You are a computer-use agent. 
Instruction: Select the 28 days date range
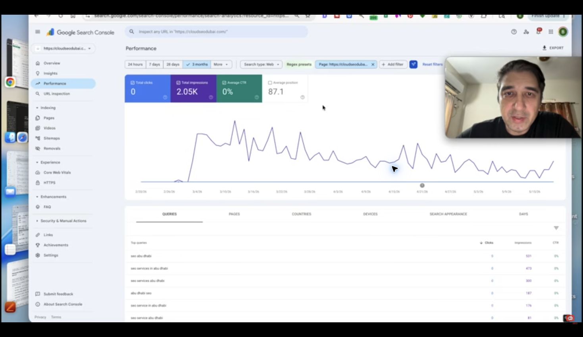[x=173, y=64]
